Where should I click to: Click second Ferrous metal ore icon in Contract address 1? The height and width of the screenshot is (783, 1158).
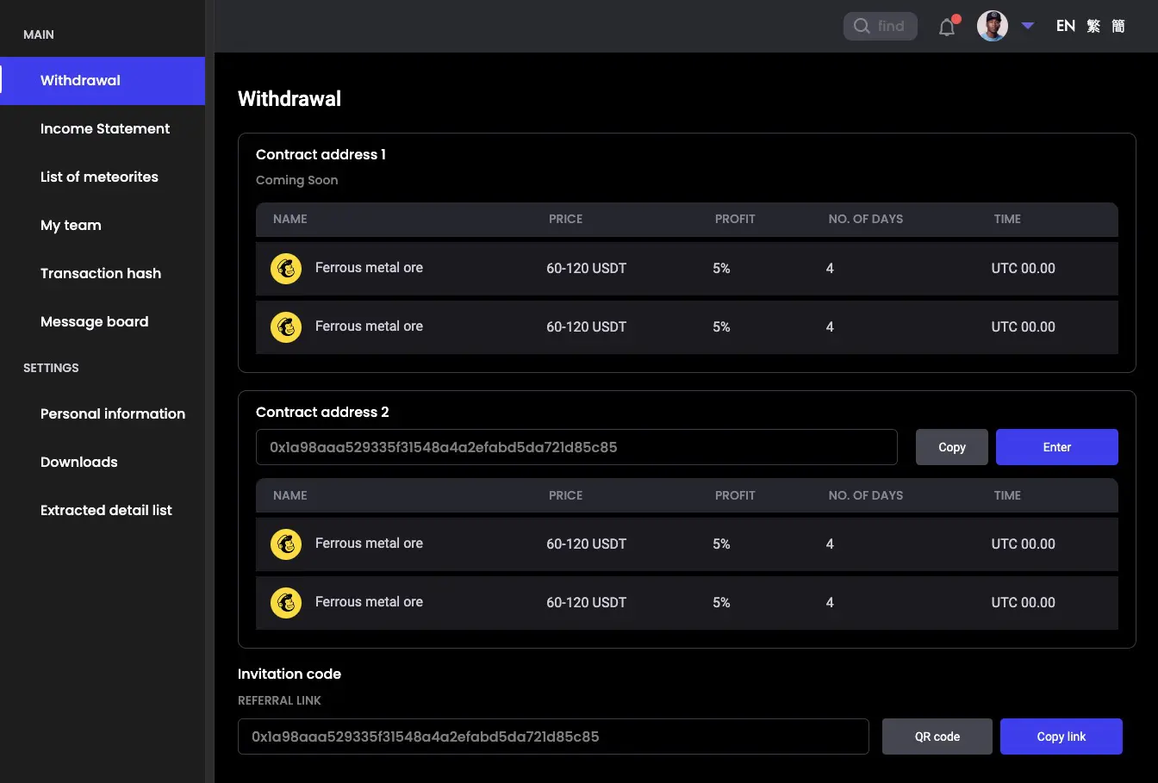tap(286, 327)
